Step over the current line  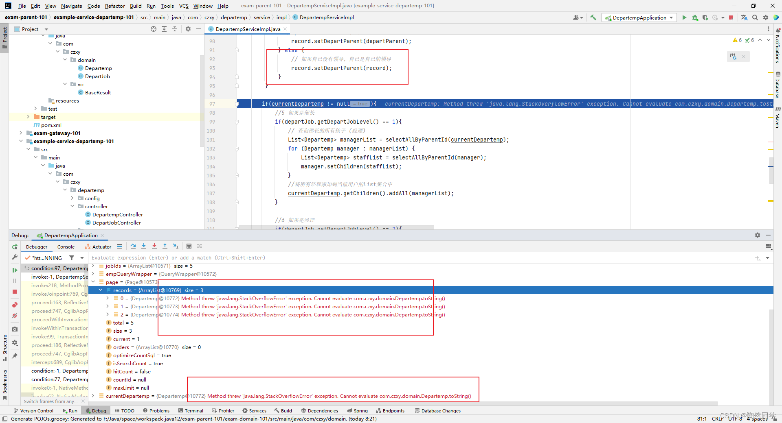(133, 246)
